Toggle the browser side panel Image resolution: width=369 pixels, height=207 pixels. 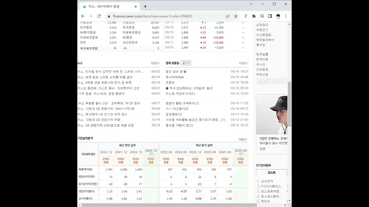tap(270, 16)
